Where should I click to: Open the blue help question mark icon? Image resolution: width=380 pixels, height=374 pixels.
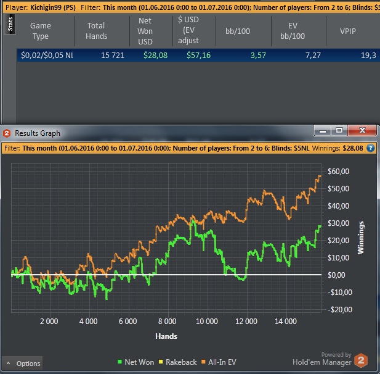370,148
